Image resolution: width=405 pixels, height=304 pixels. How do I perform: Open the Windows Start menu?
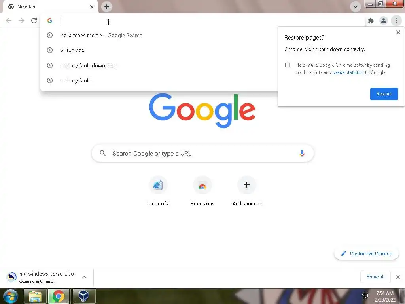pyautogui.click(x=10, y=296)
